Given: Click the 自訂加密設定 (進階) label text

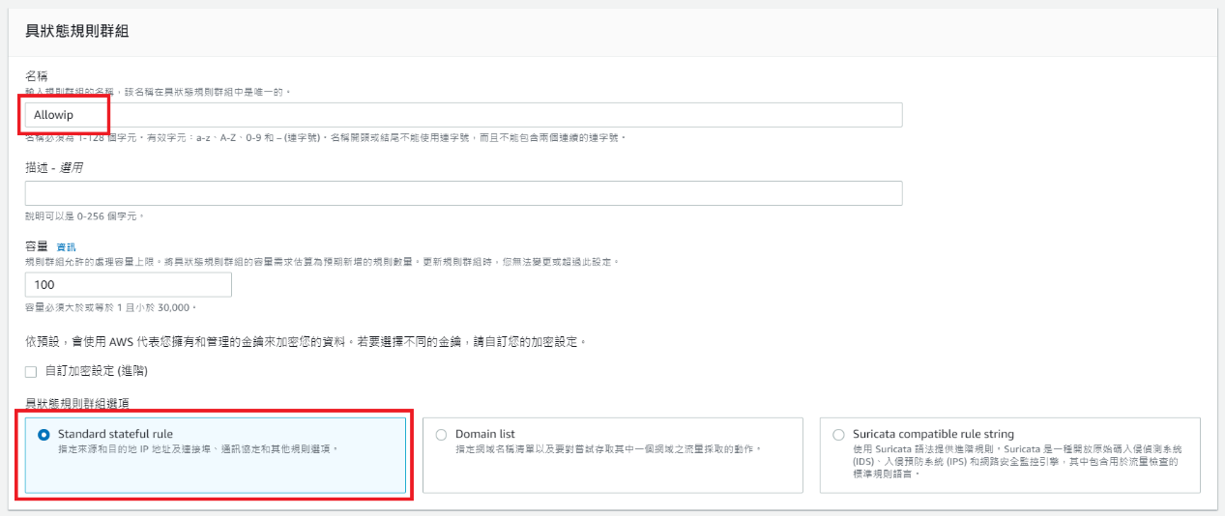Looking at the screenshot, I should [96, 371].
